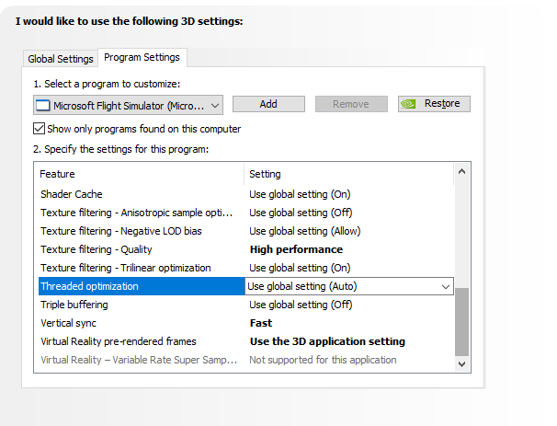
Task: Click the Triple buffering setting value (Off)
Action: tap(301, 305)
